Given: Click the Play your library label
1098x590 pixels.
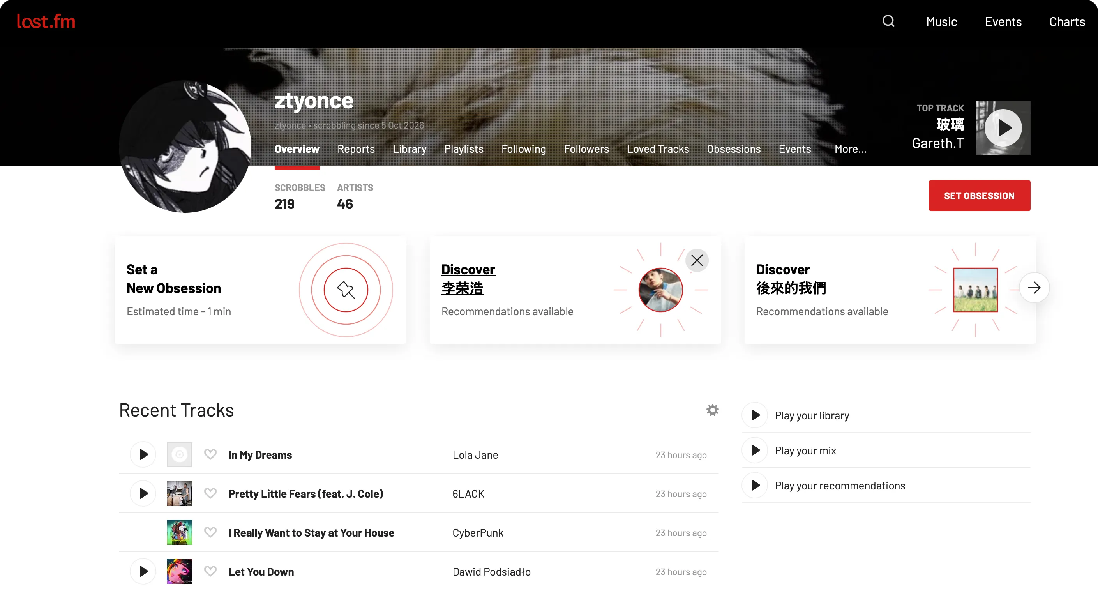Looking at the screenshot, I should 812,415.
